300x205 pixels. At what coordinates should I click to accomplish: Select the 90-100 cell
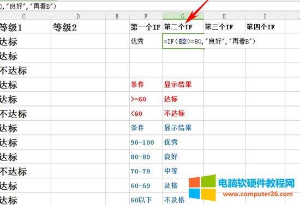pyautogui.click(x=146, y=142)
